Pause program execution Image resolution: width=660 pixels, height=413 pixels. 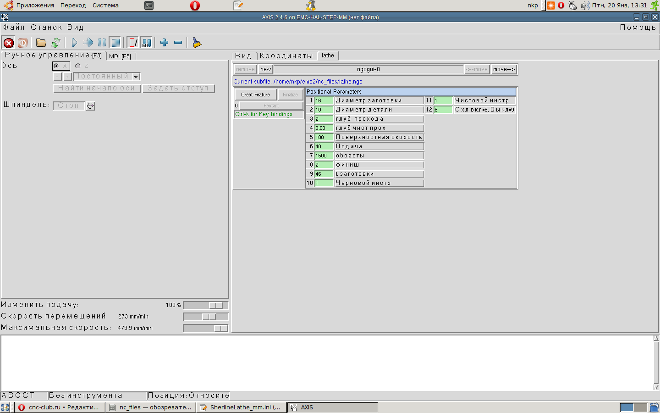point(102,43)
